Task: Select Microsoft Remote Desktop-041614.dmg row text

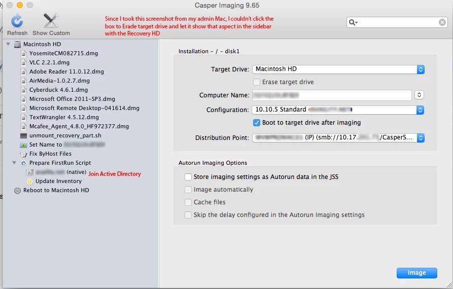Action: click(x=84, y=109)
